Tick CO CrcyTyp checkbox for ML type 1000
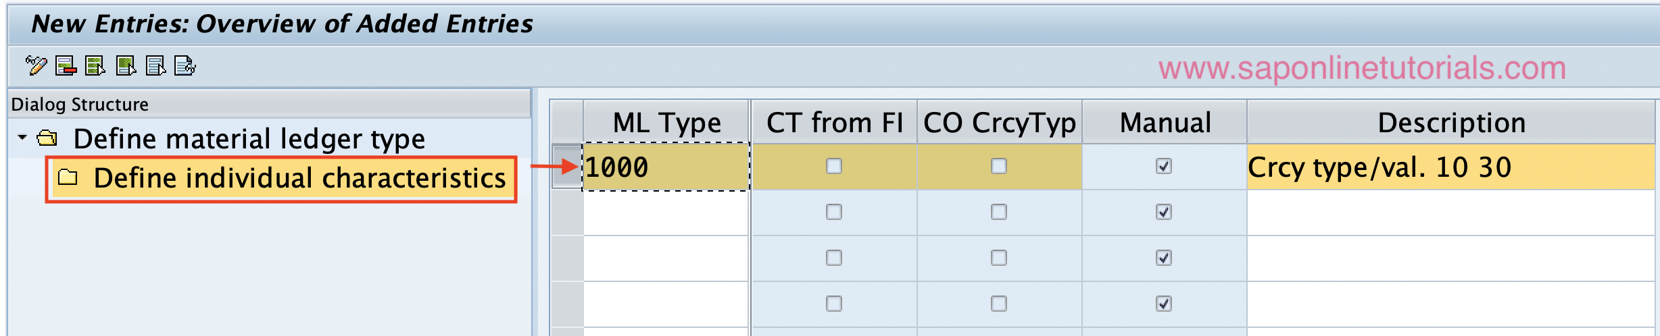 999,166
